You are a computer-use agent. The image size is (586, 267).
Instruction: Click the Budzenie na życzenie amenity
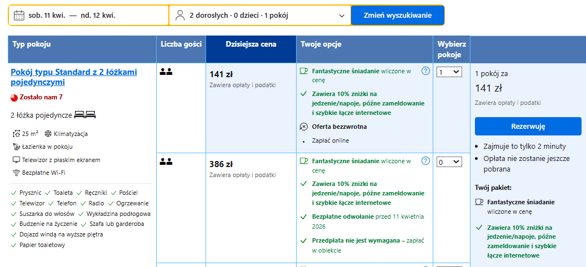tap(48, 224)
